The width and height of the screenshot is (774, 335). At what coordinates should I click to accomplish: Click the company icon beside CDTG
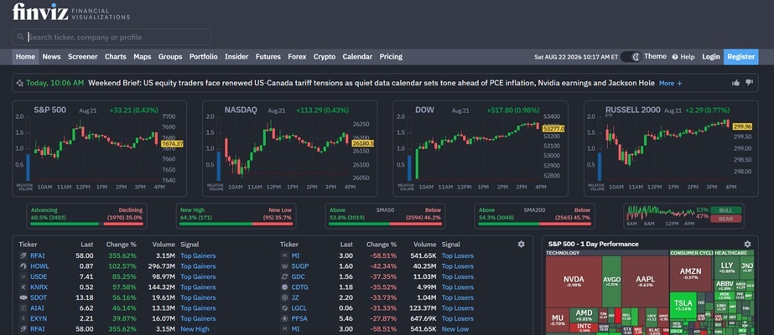pos(283,286)
